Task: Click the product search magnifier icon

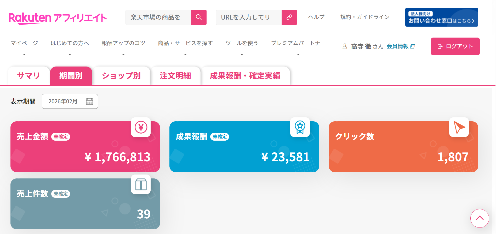Action: 199,17
